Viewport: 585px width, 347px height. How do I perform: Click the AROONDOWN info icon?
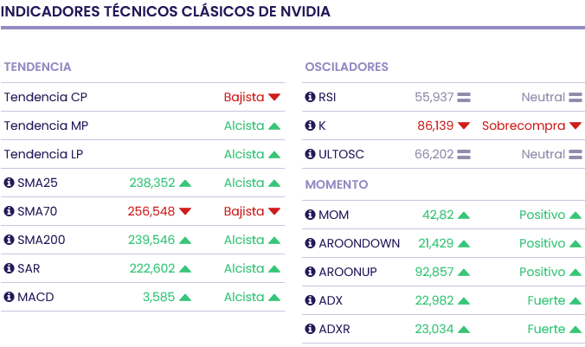[x=311, y=243]
